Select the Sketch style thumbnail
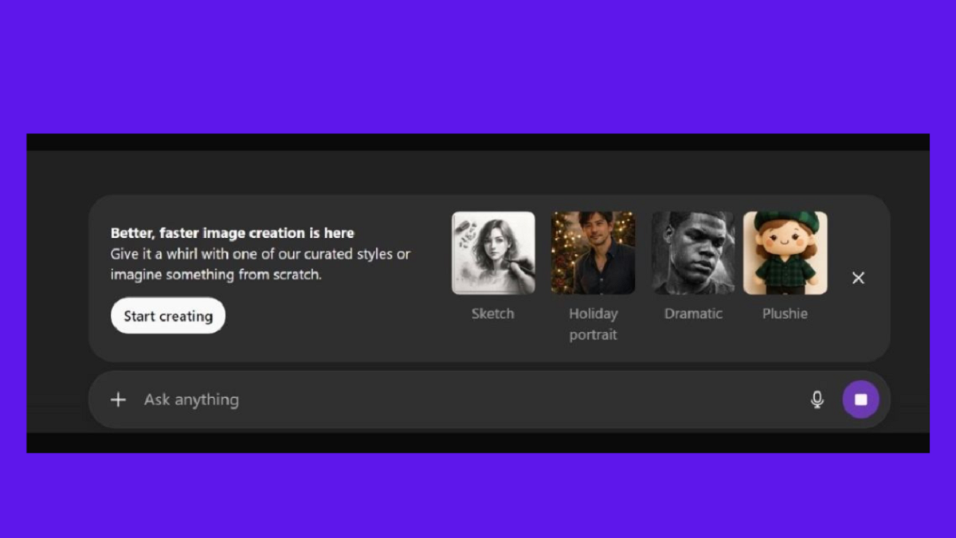Image resolution: width=956 pixels, height=538 pixels. point(493,253)
